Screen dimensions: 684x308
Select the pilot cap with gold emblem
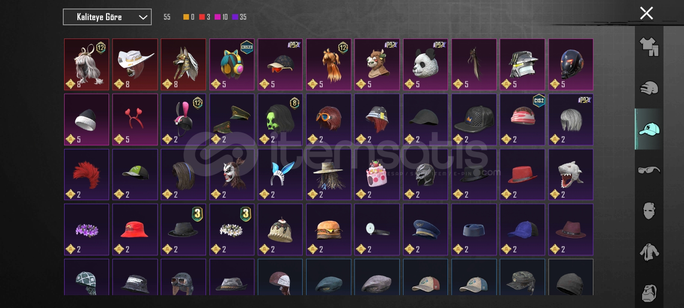point(425,229)
